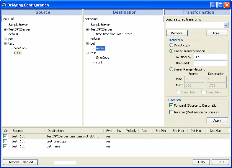The width and height of the screenshot is (232, 168).
Task: Collapse TestOPCServer in the Destination tree
Action: (x=87, y=29)
